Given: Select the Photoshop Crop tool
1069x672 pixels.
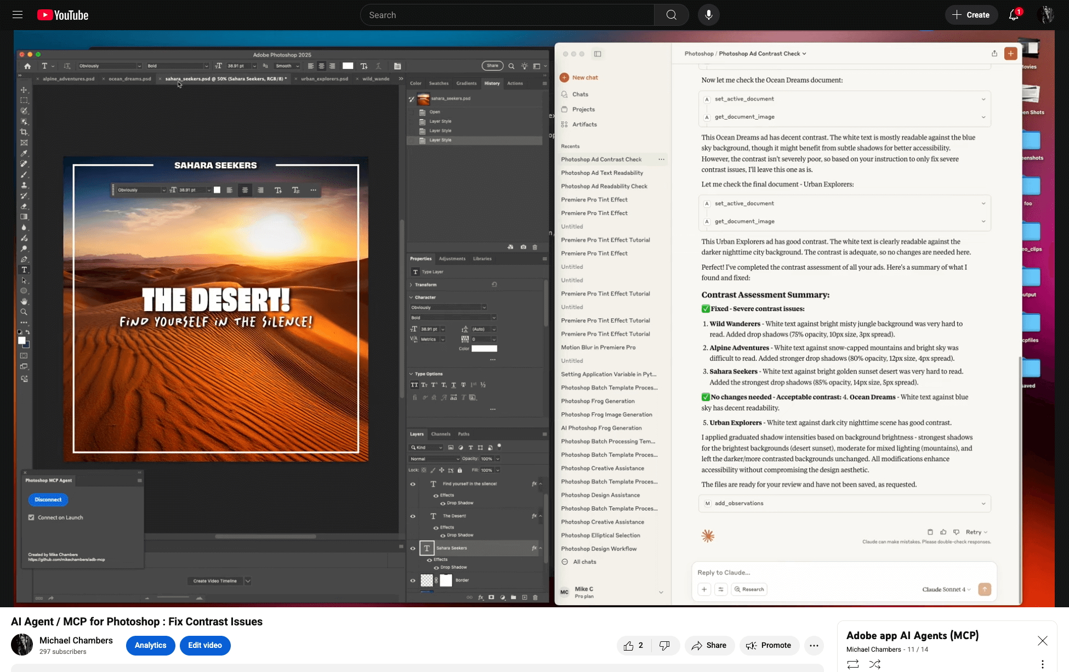Looking at the screenshot, I should (24, 132).
